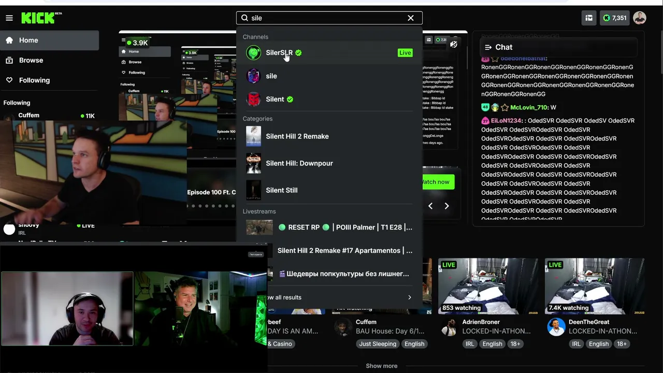This screenshot has height=373, width=663.
Task: Click English tag under AdrienBroner
Action: tap(493, 344)
